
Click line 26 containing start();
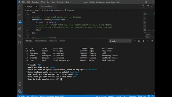(x=40, y=30)
